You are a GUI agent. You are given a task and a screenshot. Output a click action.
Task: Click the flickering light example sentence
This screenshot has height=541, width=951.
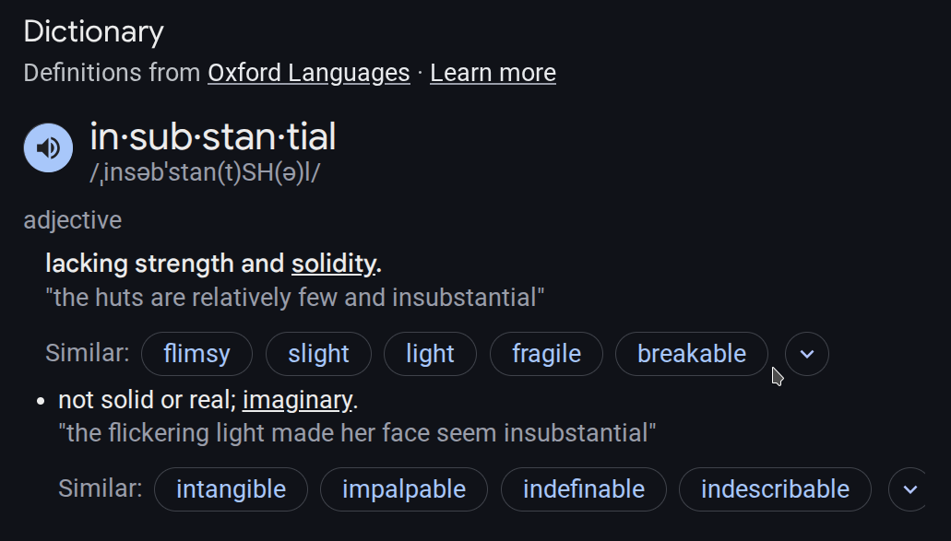tap(357, 433)
